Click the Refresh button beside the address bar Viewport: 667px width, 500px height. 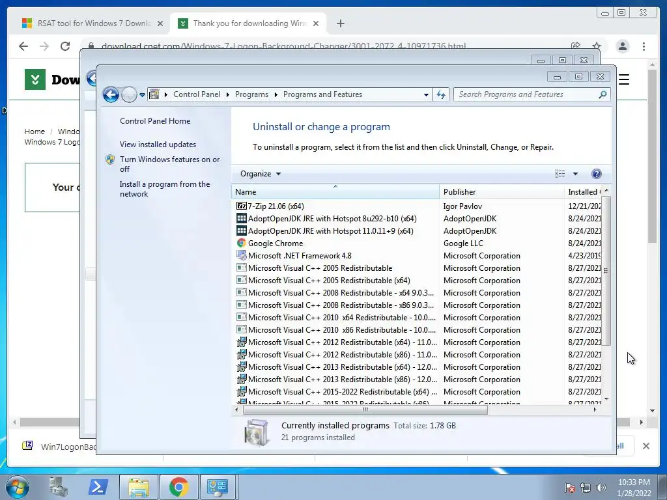tap(441, 94)
